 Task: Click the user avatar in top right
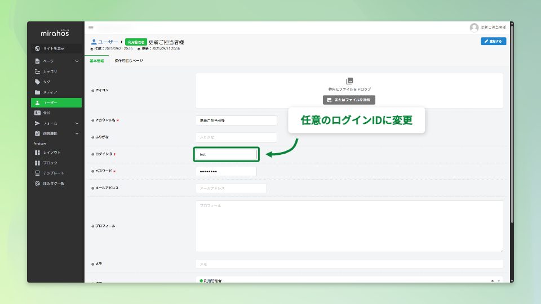(x=474, y=28)
